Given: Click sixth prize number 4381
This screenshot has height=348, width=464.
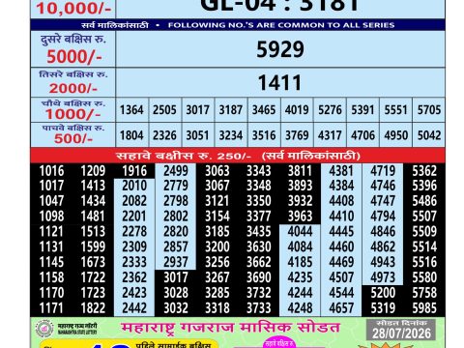Looking at the screenshot, I should (341, 171).
